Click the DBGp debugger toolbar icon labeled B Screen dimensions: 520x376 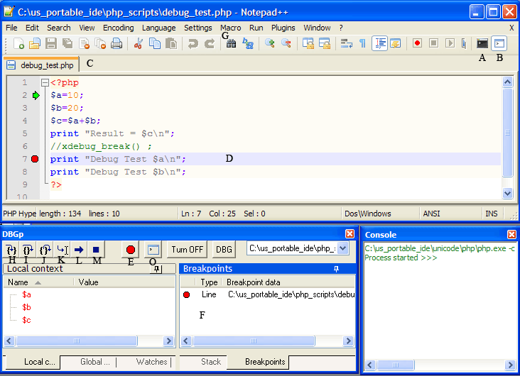[x=499, y=43]
